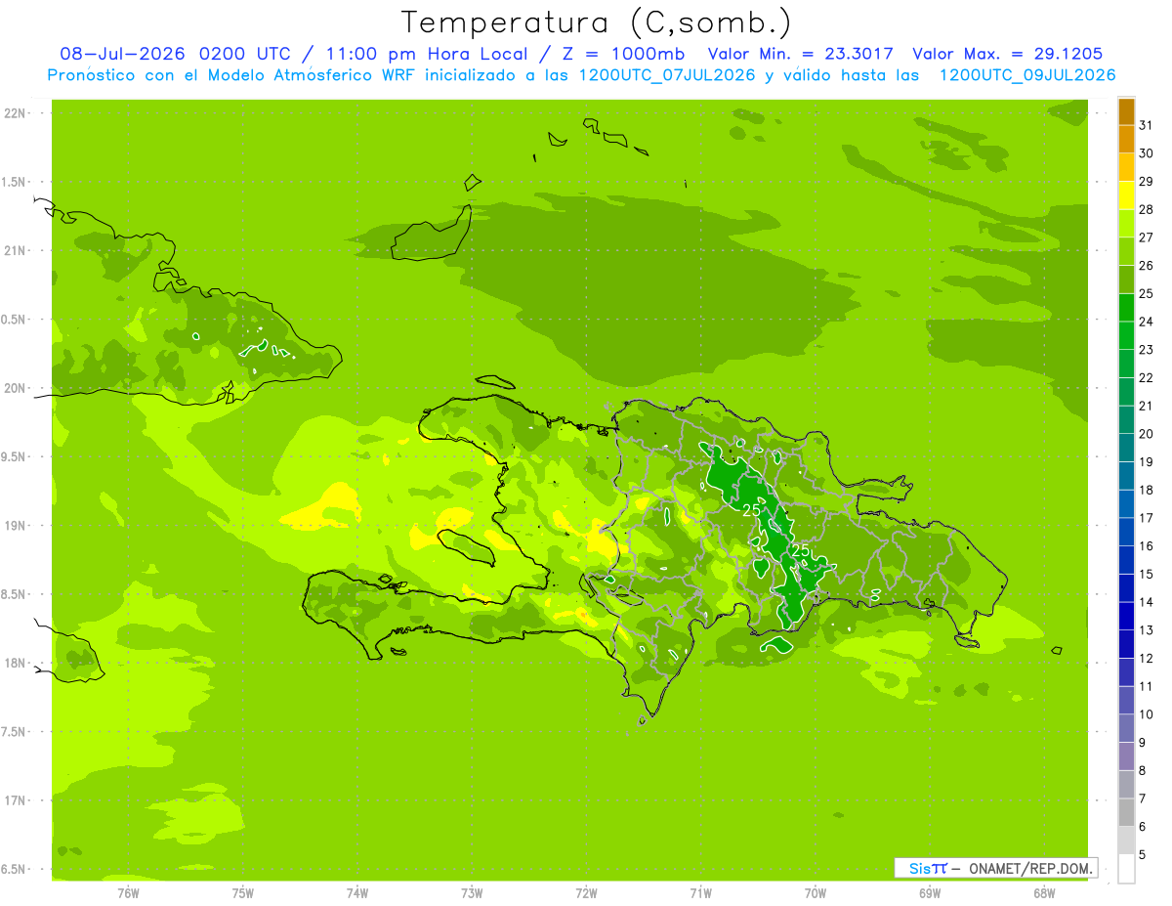Click the '21N' latitude label
The width and height of the screenshot is (1172, 906).
[x=14, y=251]
